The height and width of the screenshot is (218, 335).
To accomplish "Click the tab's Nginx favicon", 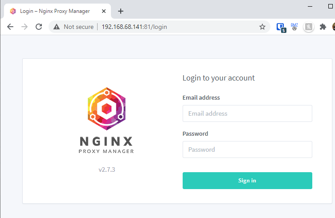I will (x=13, y=11).
